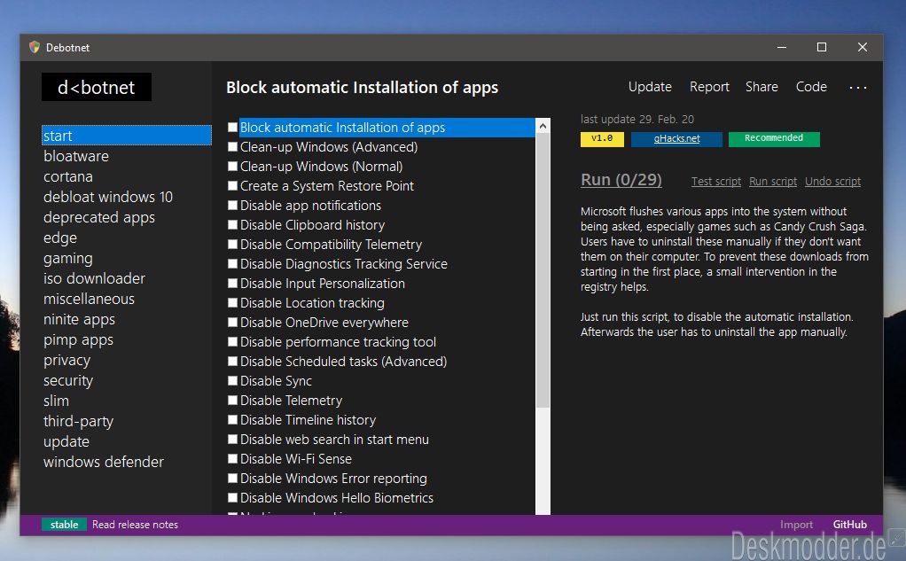Click the green Recommended badge
The image size is (906, 561).
(774, 138)
